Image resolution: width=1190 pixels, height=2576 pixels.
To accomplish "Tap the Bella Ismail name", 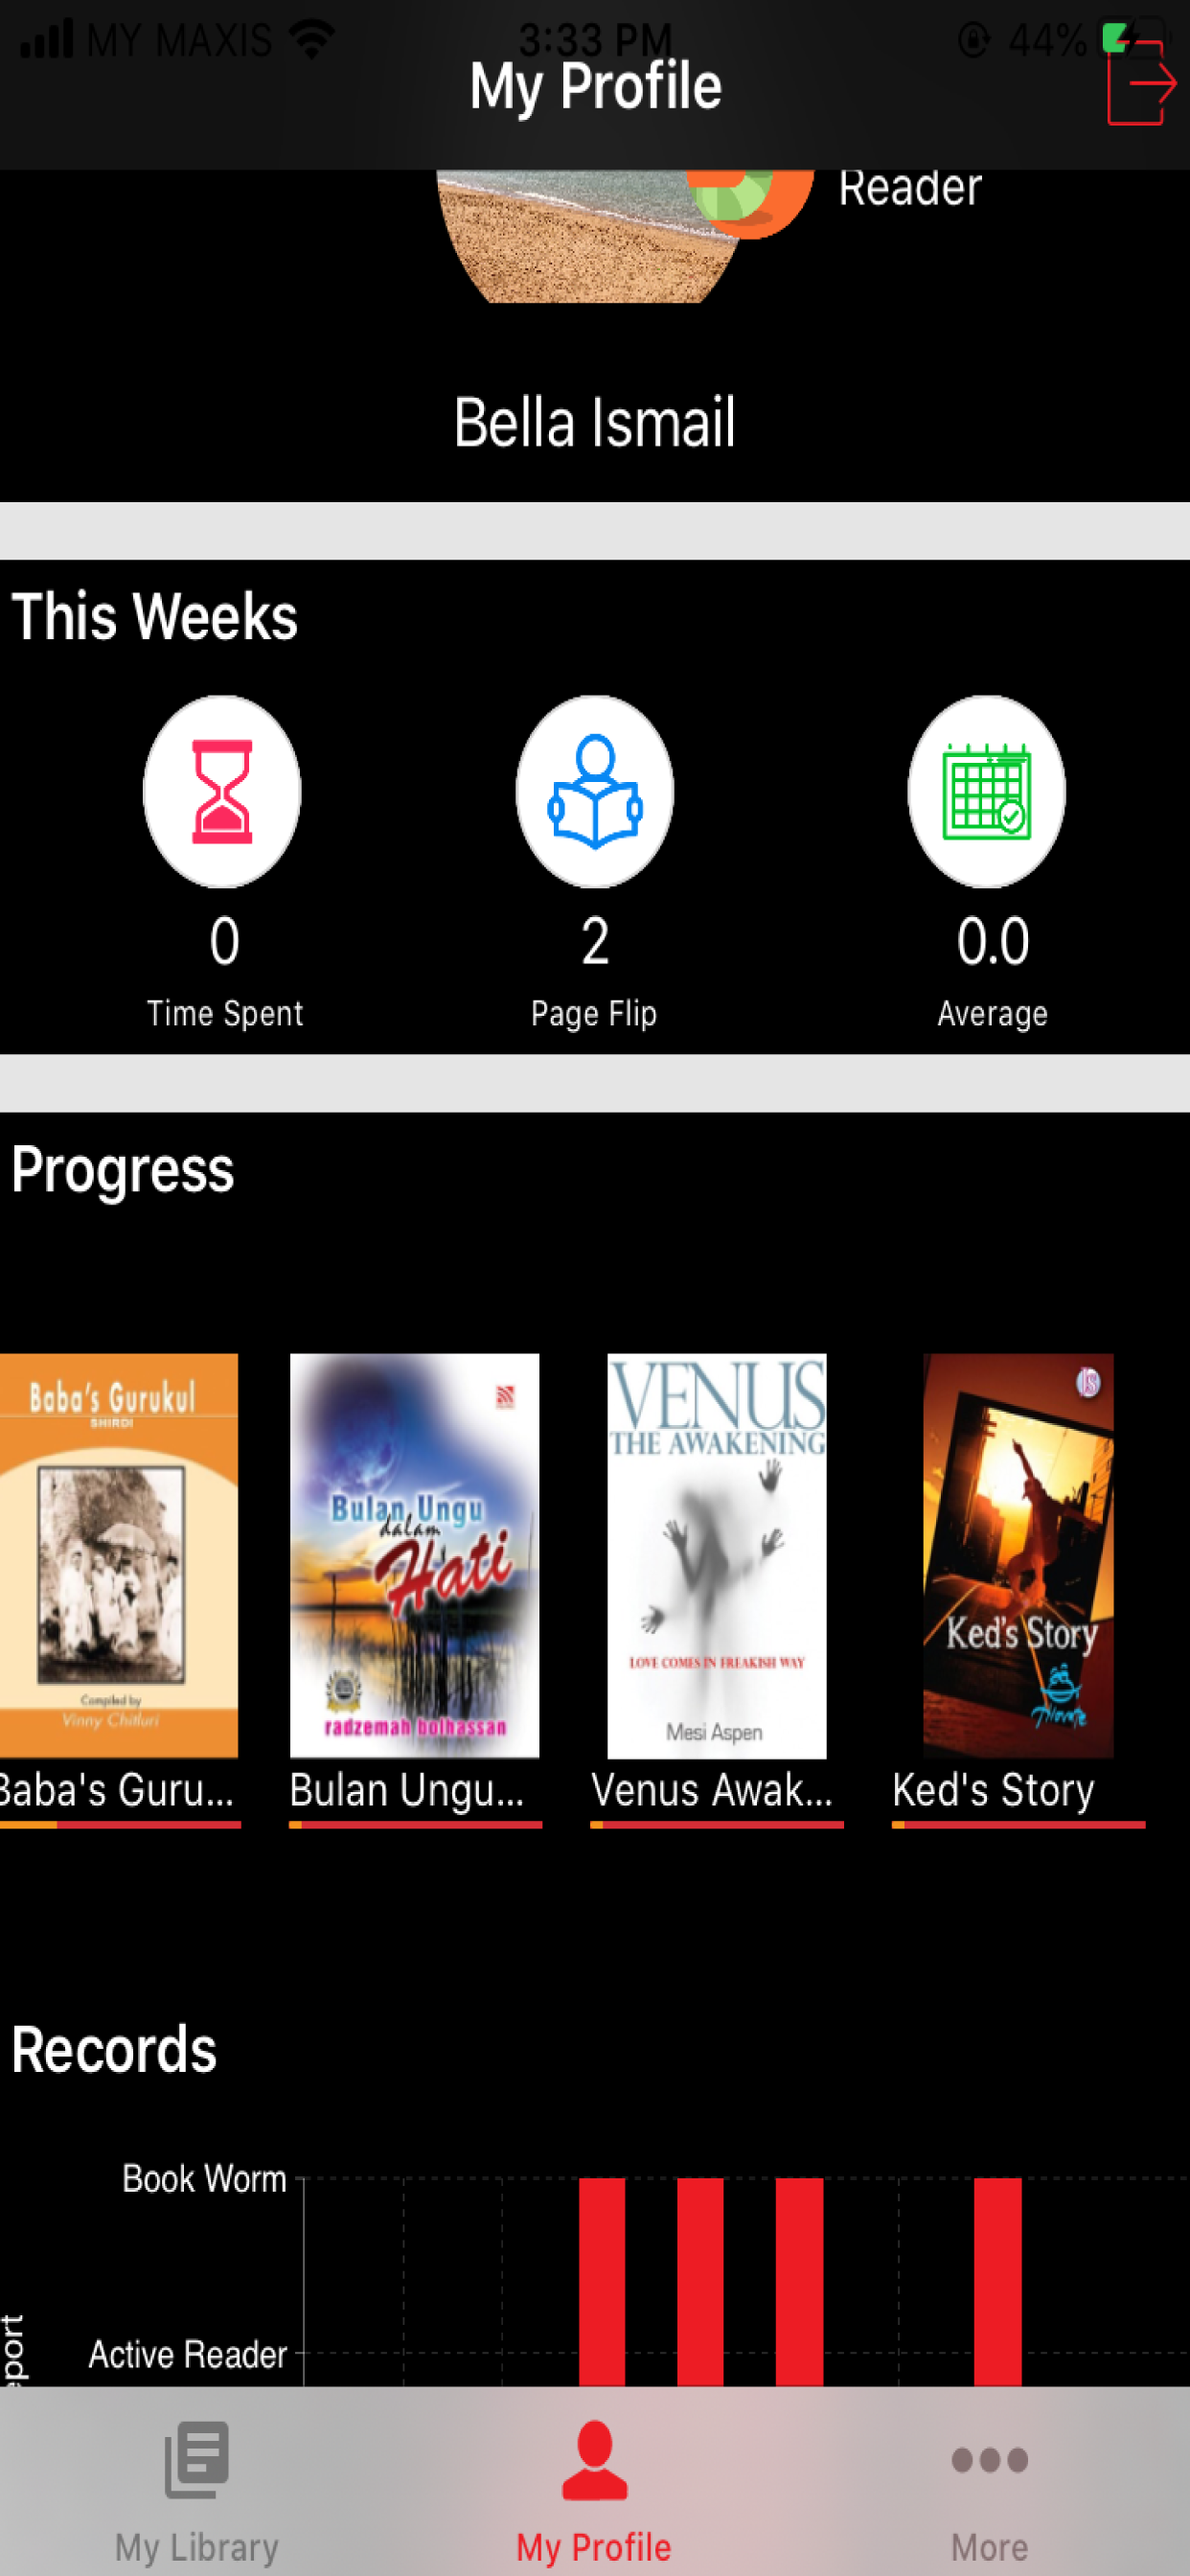I will pos(594,422).
